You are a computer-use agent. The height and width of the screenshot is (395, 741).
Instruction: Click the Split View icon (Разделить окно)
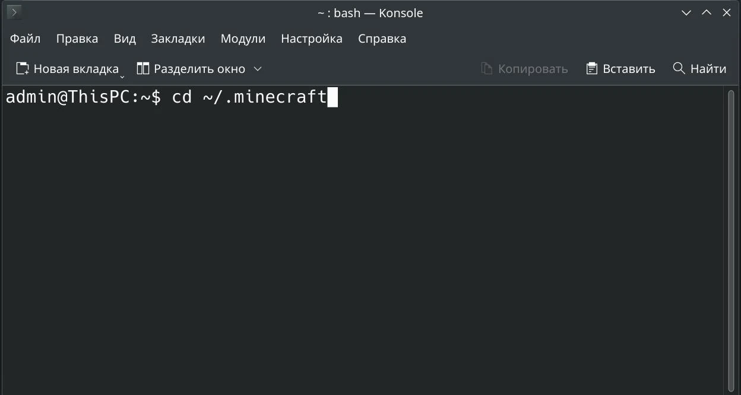(142, 69)
